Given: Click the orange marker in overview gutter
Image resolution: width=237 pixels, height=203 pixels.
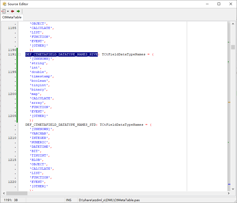Looking at the screenshot, I should pyautogui.click(x=229, y=102).
